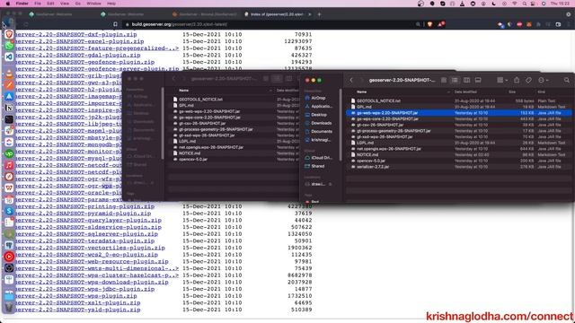Click the Tag icon in Finder toolbar
The image size is (575, 323).
(528, 80)
